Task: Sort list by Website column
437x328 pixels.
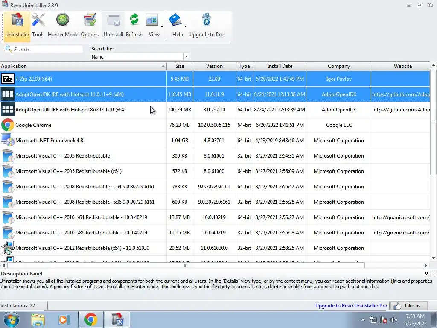Action: (x=401, y=66)
